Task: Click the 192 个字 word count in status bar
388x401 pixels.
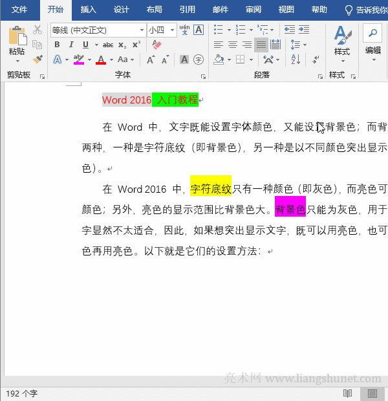Action: [x=22, y=393]
